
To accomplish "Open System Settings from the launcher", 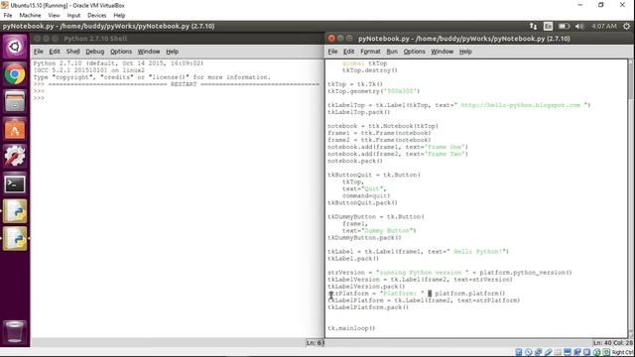I will click(15, 157).
